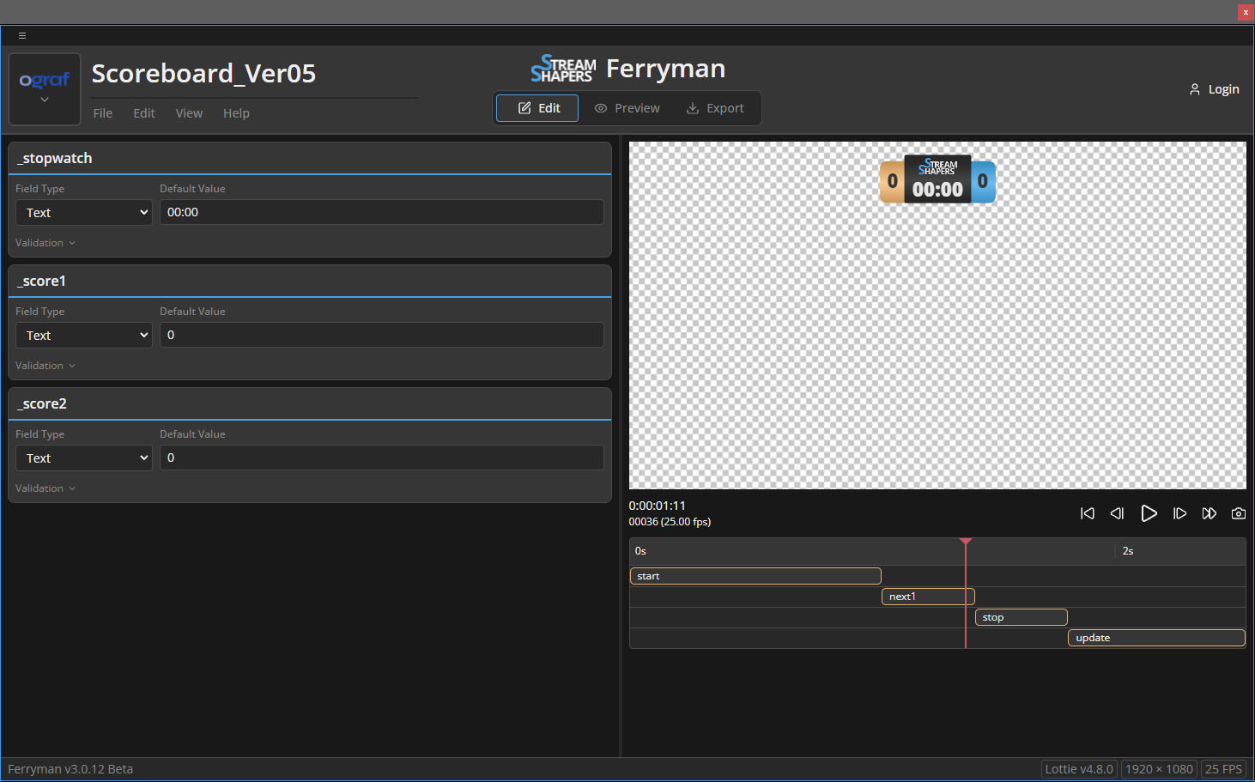The height and width of the screenshot is (782, 1255).
Task: Expand Validation under _stopwatch
Action: click(45, 243)
